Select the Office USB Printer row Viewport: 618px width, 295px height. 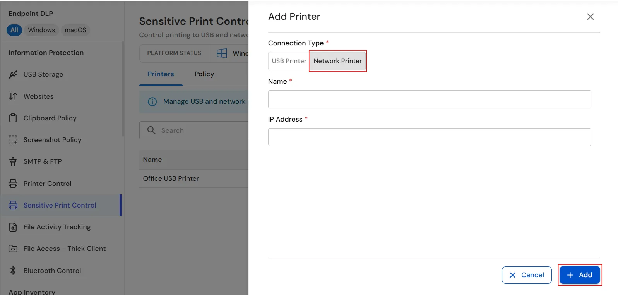point(194,178)
